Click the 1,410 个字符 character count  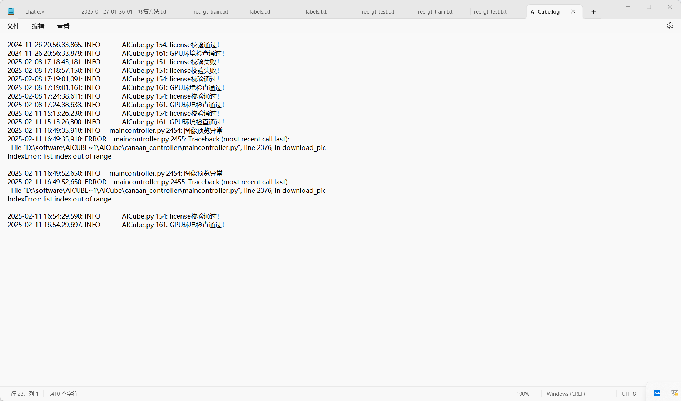click(62, 394)
